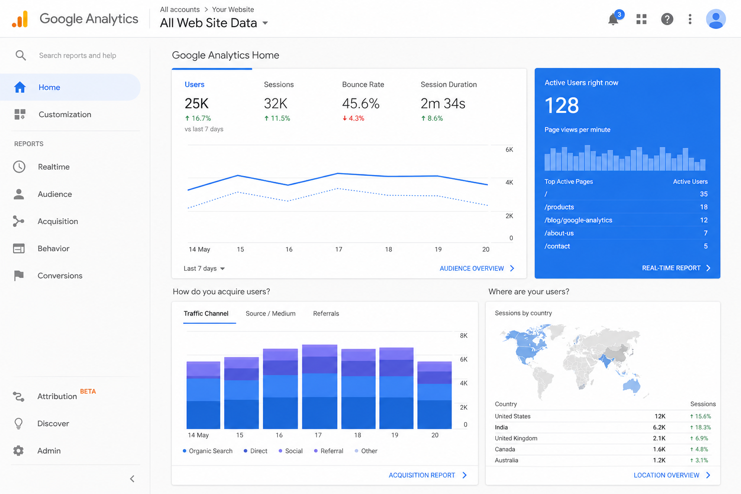741x494 pixels.
Task: Open the Last 7 days date range dropdown
Action: 205,268
